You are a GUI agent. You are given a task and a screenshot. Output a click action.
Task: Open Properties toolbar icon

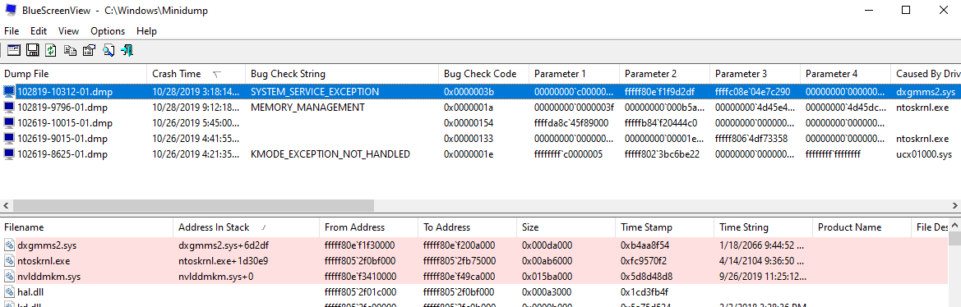pos(89,50)
